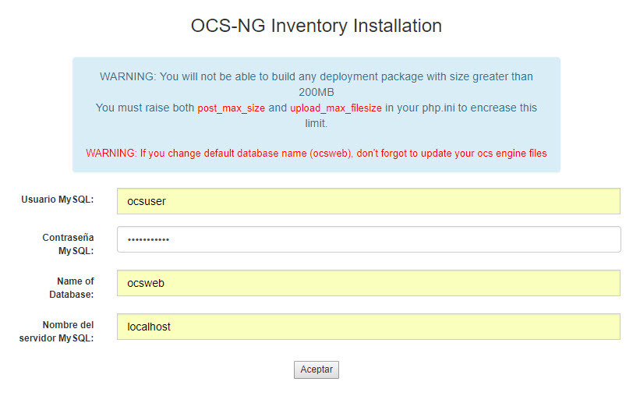
Task: Select the Contraseña MySQL password field
Action: [369, 239]
